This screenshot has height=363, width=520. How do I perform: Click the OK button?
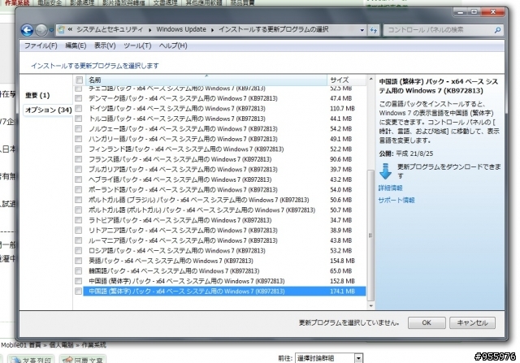click(x=427, y=322)
